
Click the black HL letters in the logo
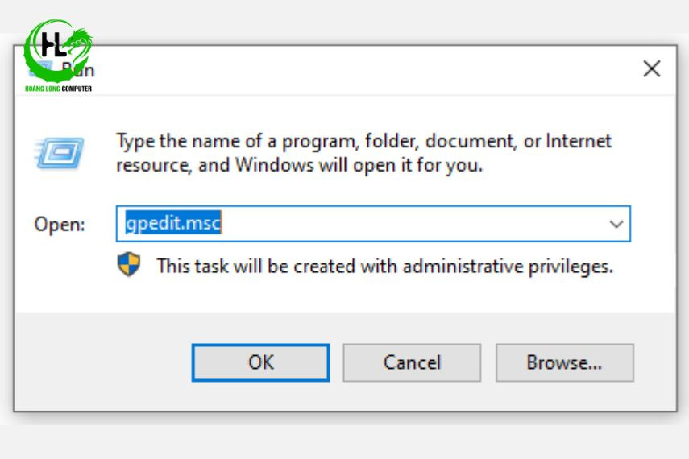pyautogui.click(x=52, y=44)
